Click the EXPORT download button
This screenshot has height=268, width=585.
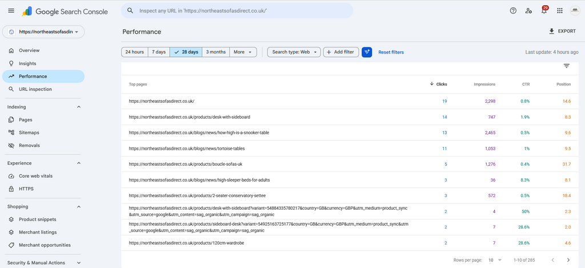click(562, 31)
